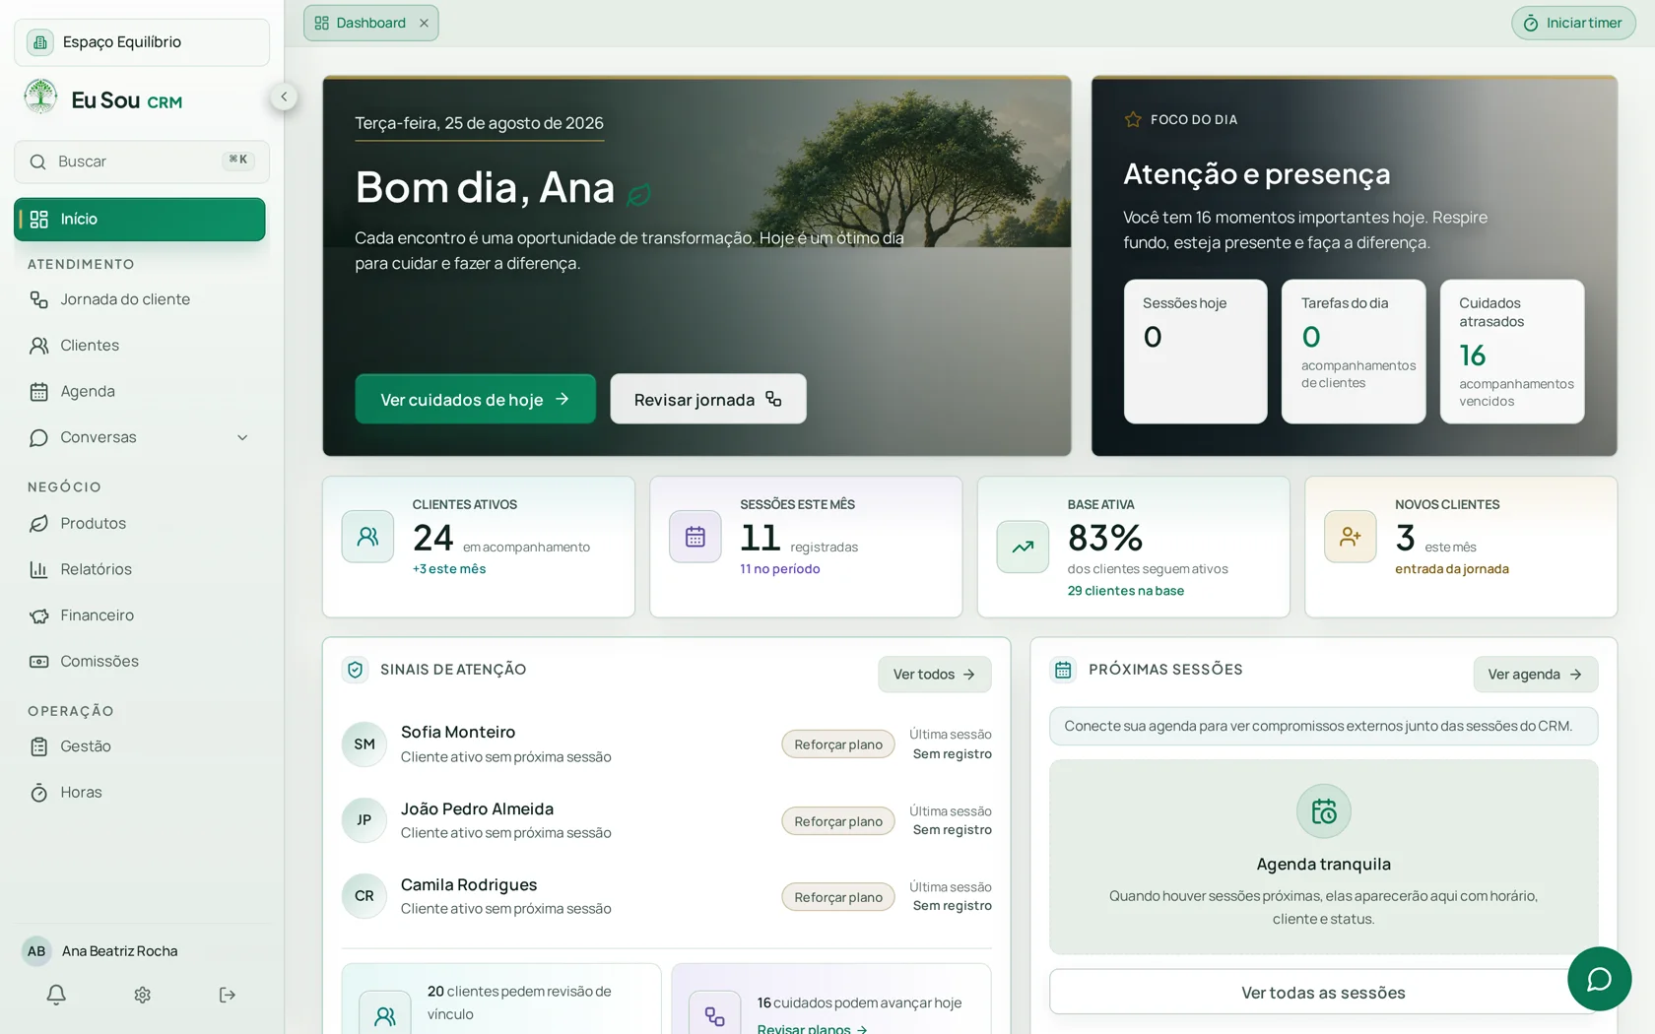Click Ver todos in Sinais de Atenção

[934, 675]
